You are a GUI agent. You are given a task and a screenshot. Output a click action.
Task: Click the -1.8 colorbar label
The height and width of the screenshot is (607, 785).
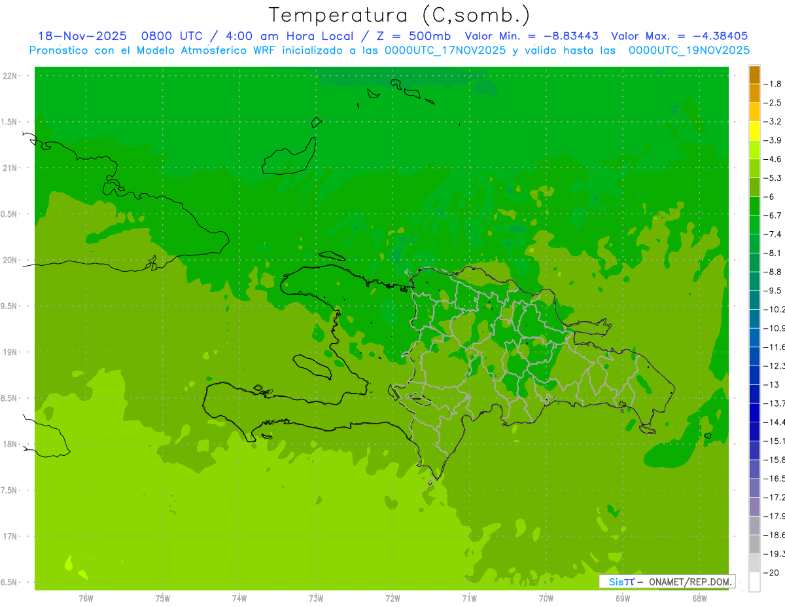coord(773,84)
